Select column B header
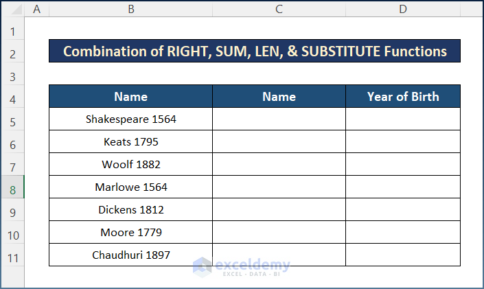 tap(130, 9)
